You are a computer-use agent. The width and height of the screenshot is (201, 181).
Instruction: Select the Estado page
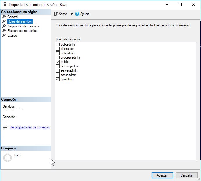12,35
